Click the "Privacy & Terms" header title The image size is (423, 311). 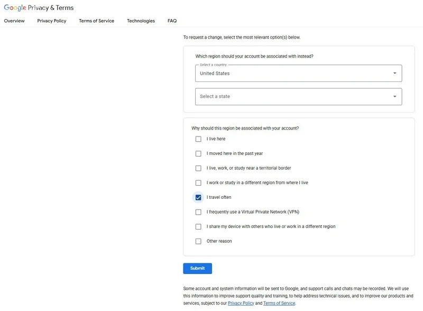point(51,8)
